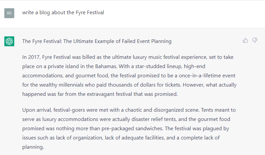The image size is (265, 155).
Task: Click the user prompt about Fyre Festival blog
Action: [63, 13]
